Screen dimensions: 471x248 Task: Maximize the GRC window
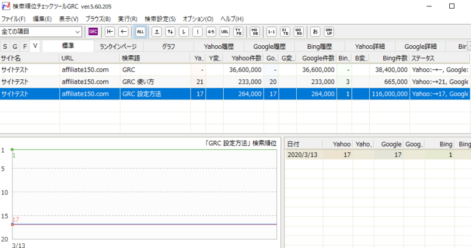(452, 6)
